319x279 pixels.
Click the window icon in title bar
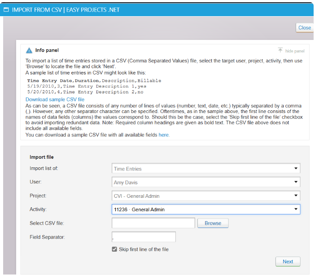coord(6,9)
